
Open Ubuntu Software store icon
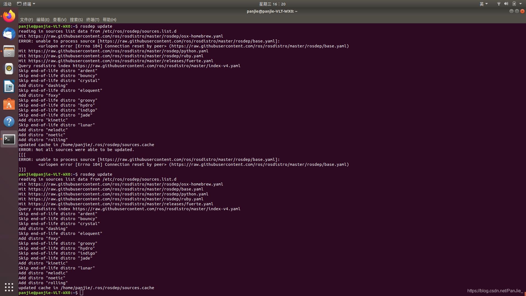[9, 104]
